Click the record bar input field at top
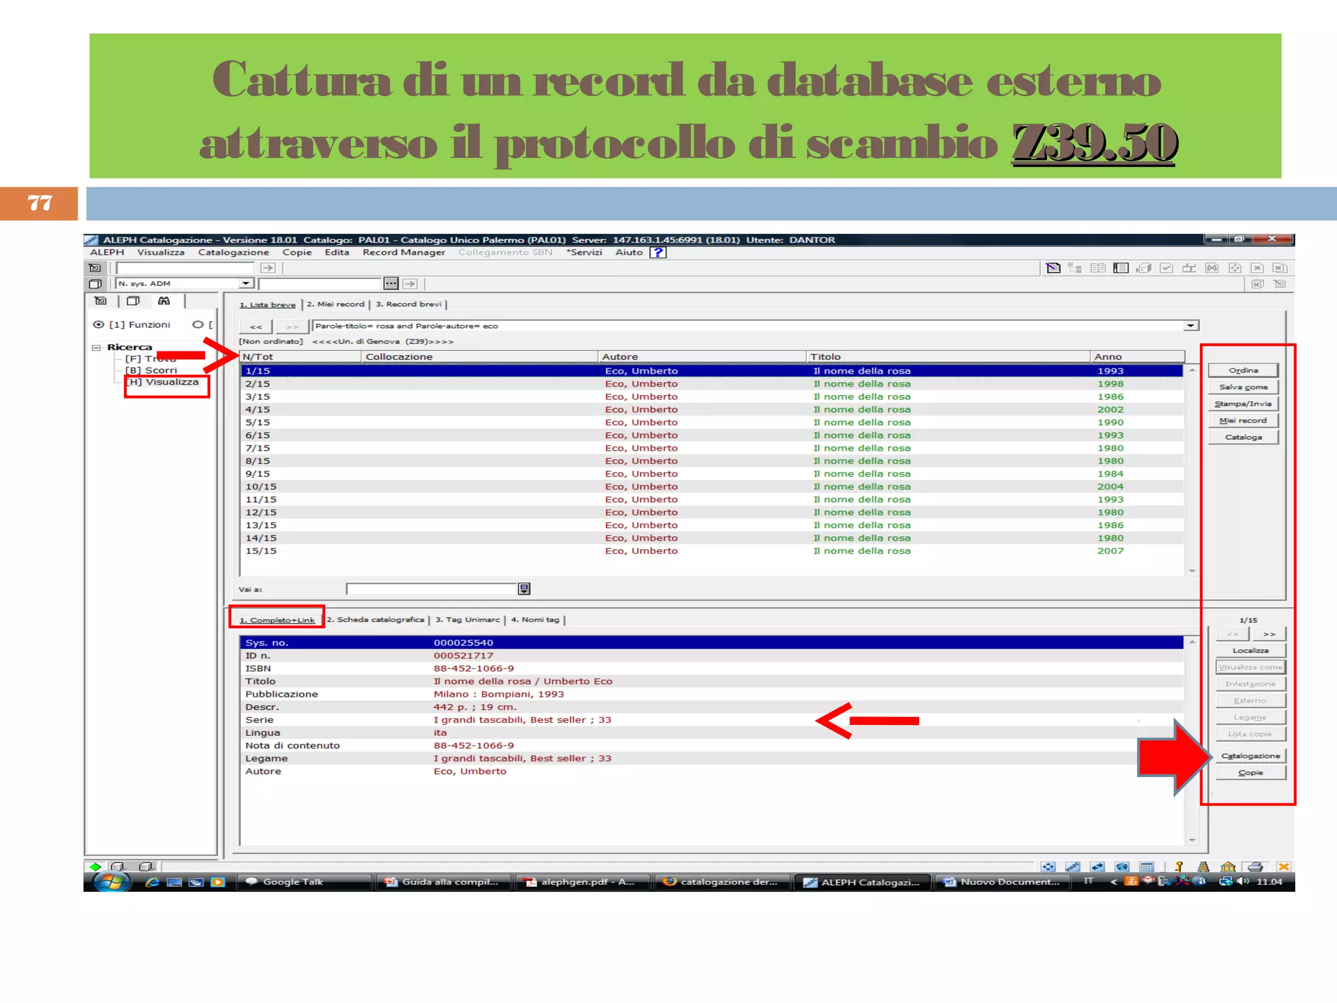The image size is (1337, 1003). (185, 268)
